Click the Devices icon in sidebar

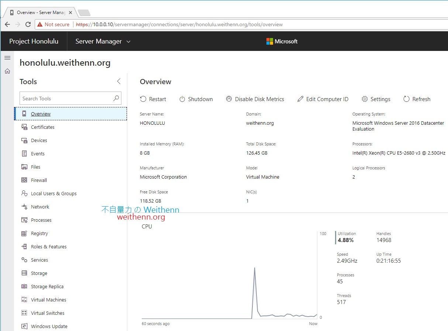(24, 140)
